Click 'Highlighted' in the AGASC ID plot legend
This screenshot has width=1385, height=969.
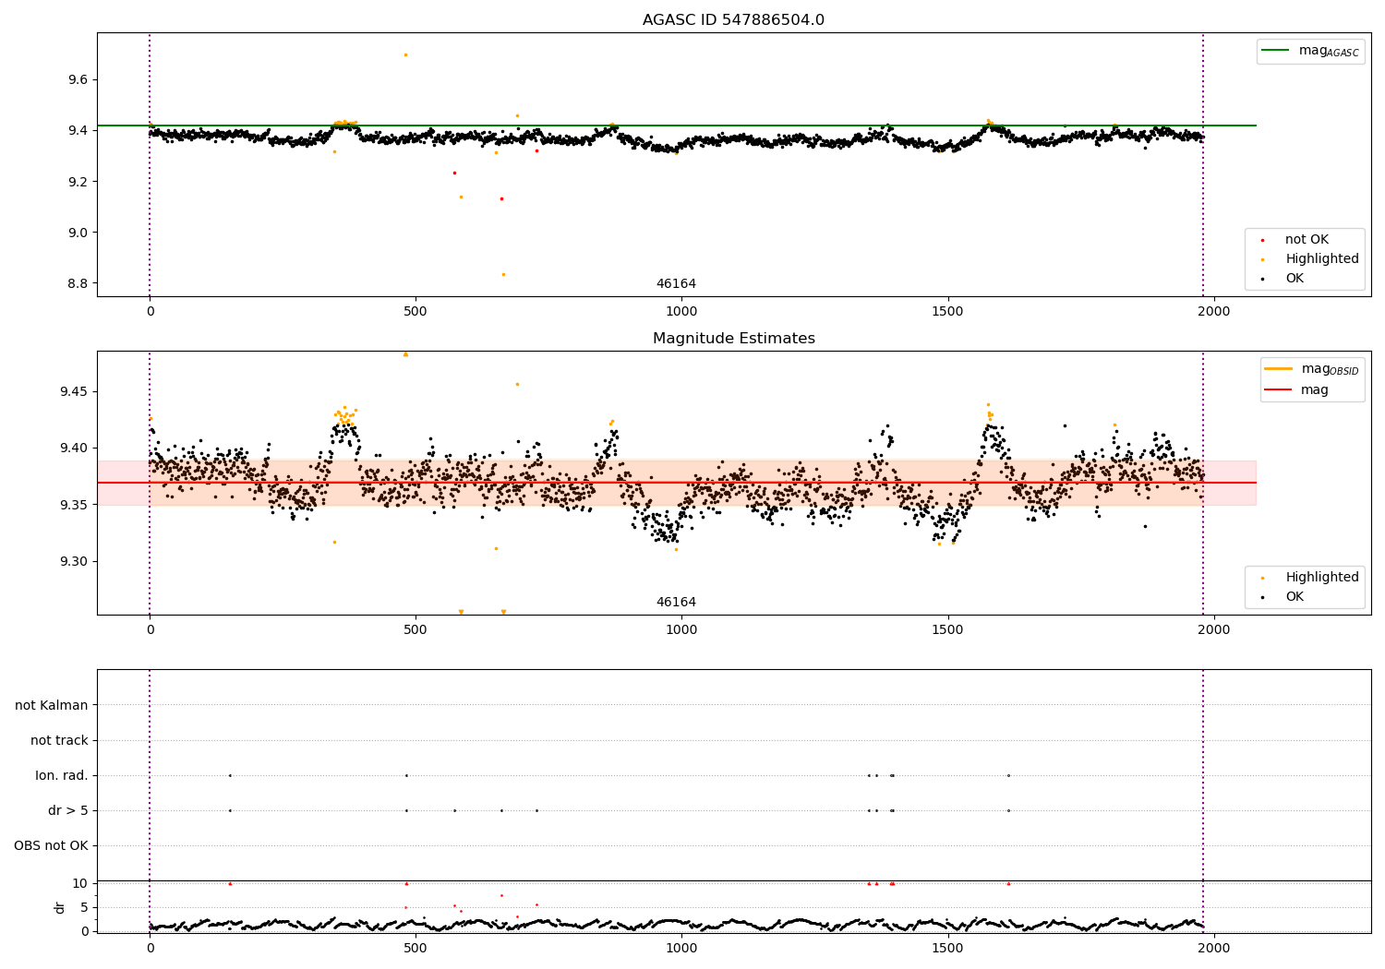point(1322,259)
